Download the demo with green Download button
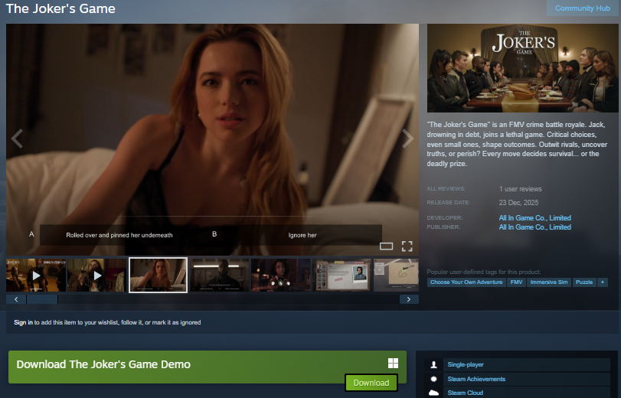 pos(371,383)
